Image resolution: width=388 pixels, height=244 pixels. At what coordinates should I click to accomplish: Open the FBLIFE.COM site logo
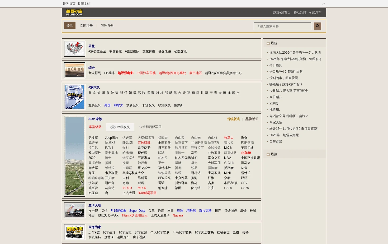pos(74,12)
